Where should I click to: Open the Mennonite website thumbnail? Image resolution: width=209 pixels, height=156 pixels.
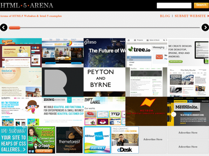coord(188,111)
